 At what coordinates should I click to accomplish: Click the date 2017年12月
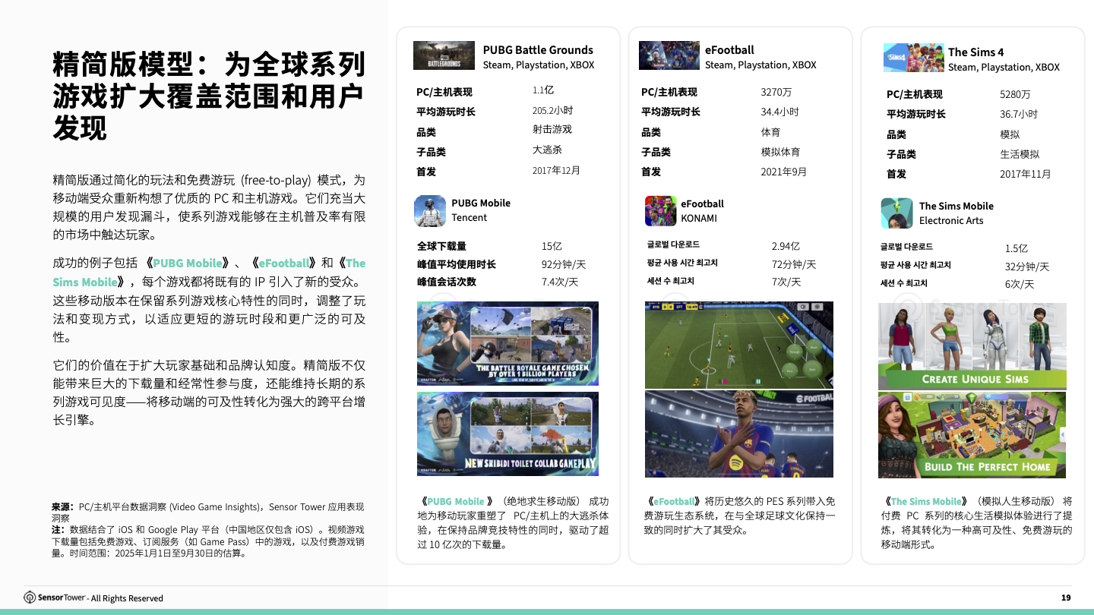(556, 170)
